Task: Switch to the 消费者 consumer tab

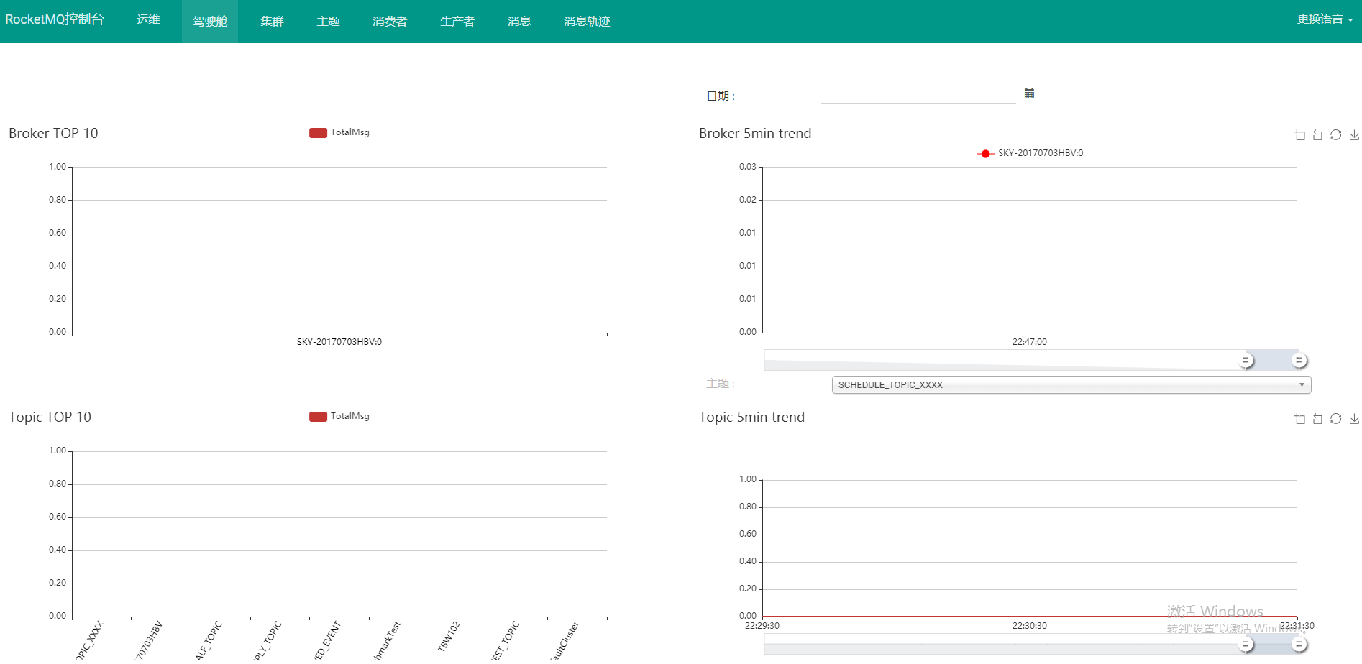Action: click(x=390, y=22)
